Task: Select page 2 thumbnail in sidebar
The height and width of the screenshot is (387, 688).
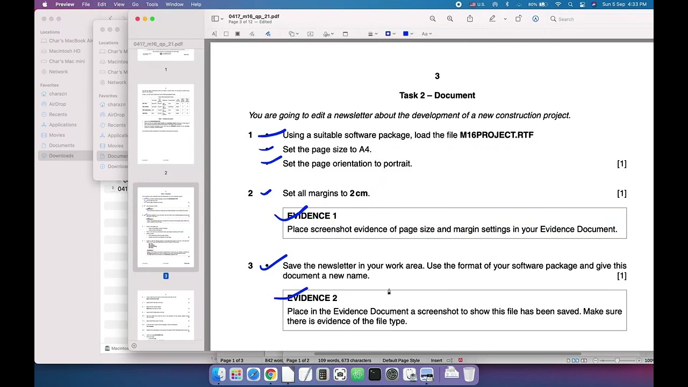Action: click(x=166, y=124)
